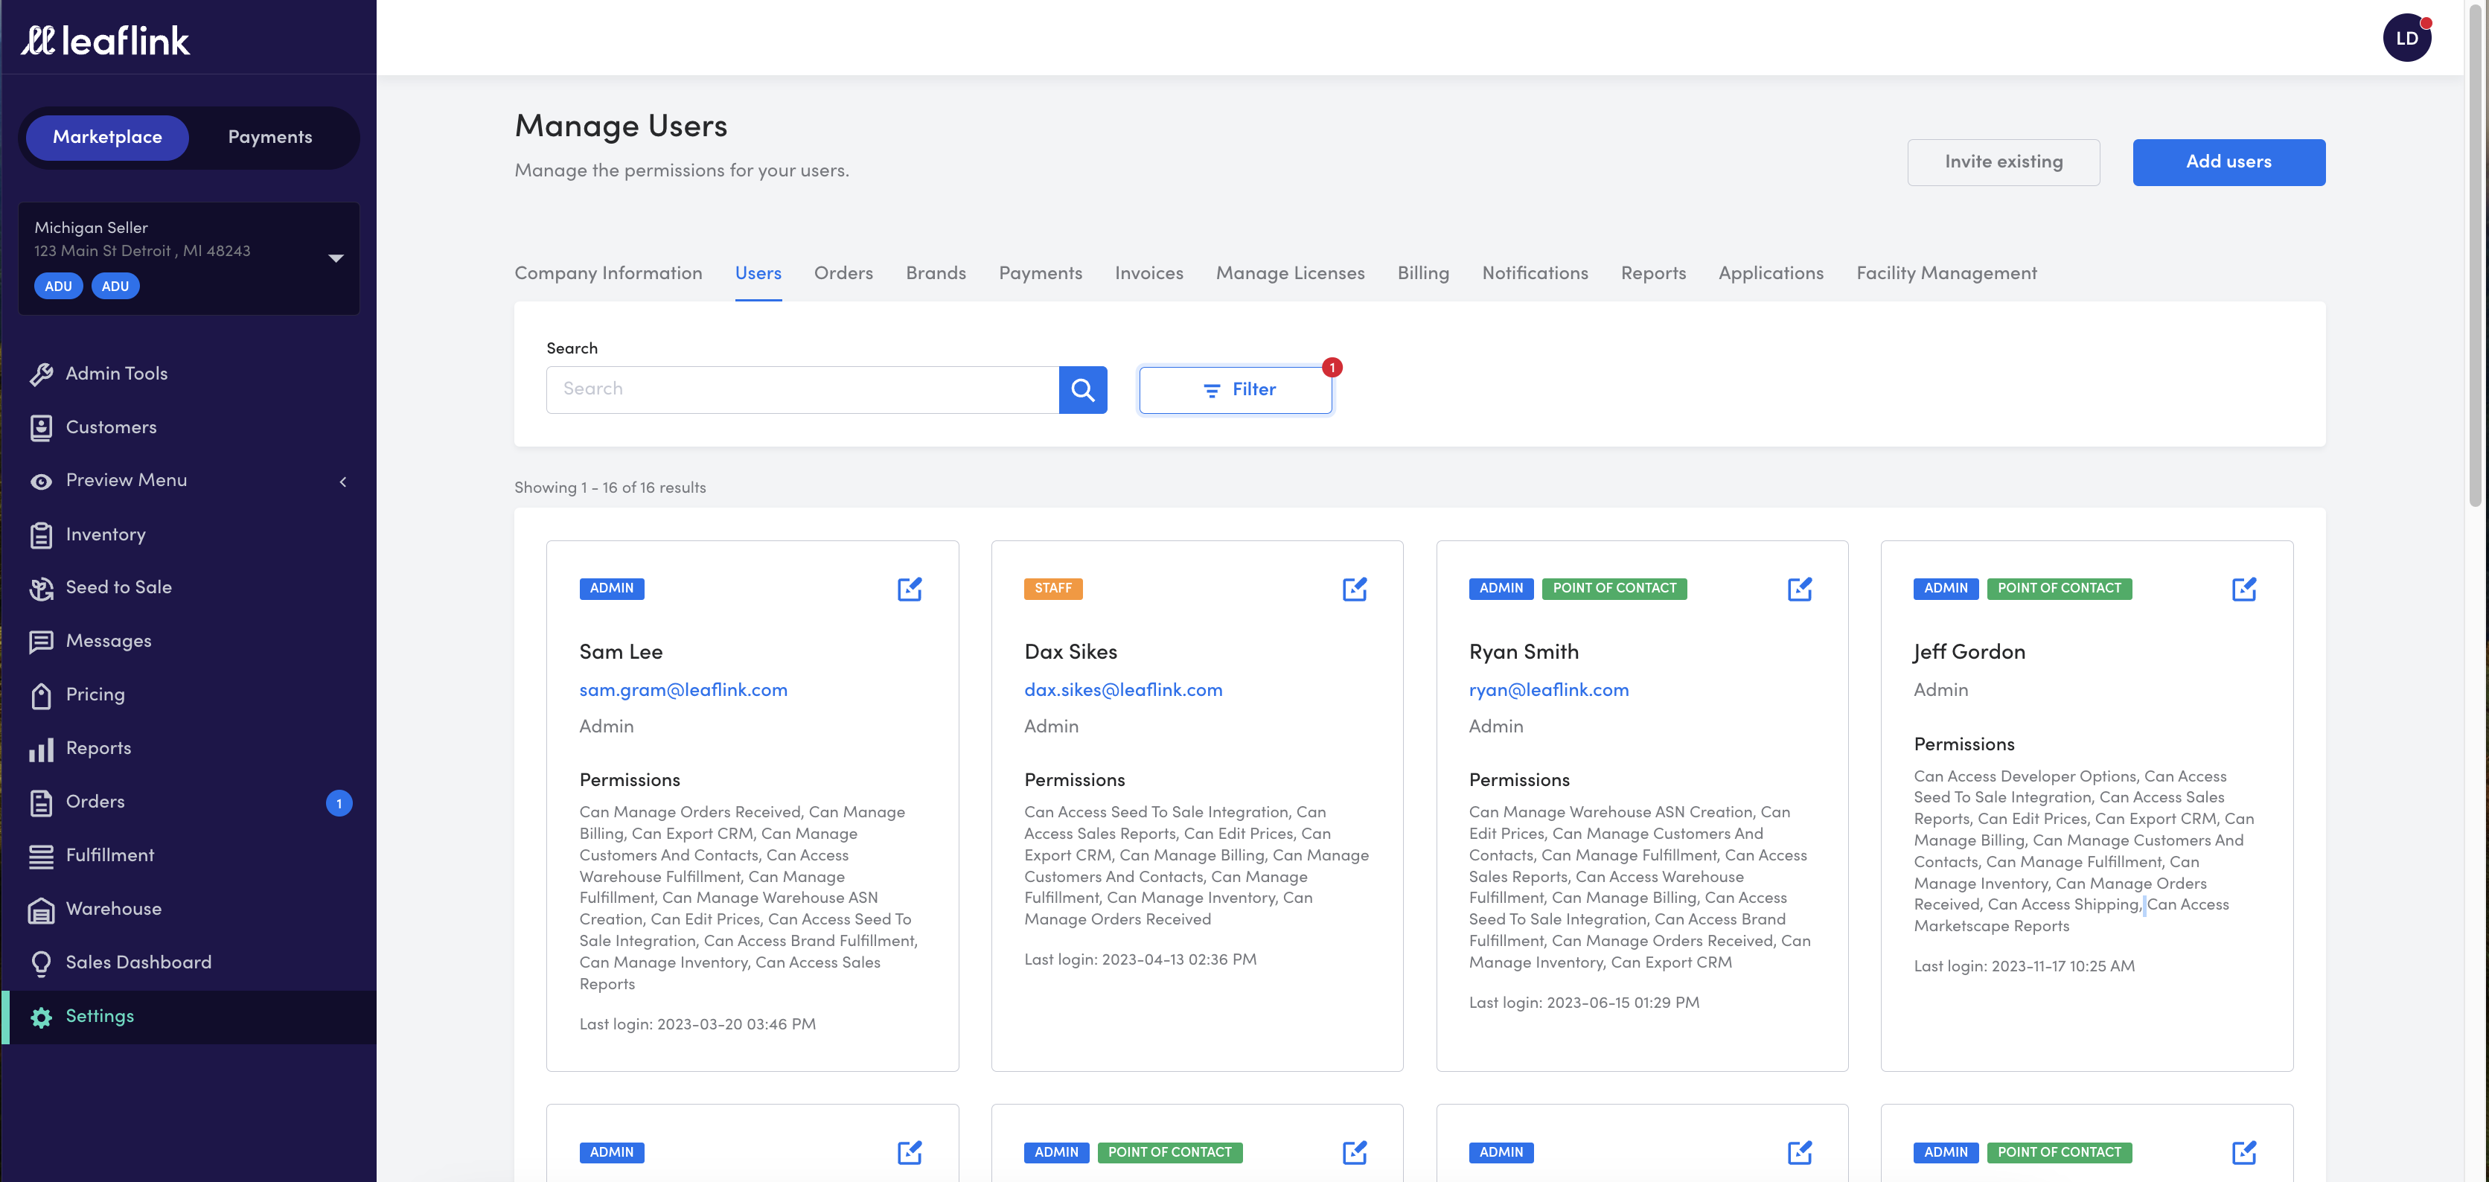The image size is (2489, 1182).
Task: Click the Orders document icon
Action: coord(42,802)
